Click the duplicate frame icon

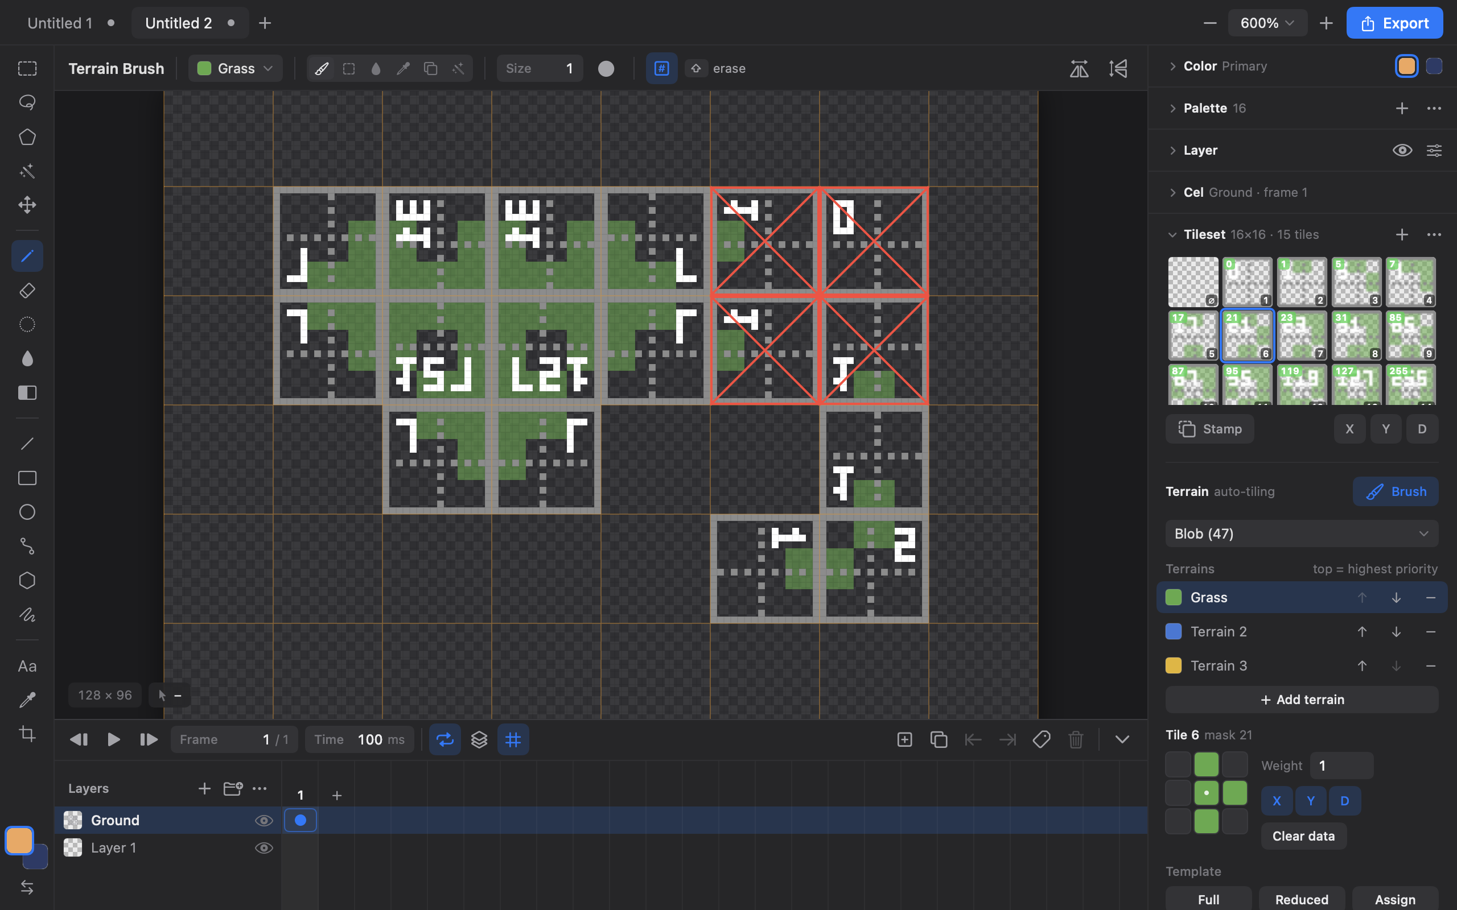tap(939, 739)
